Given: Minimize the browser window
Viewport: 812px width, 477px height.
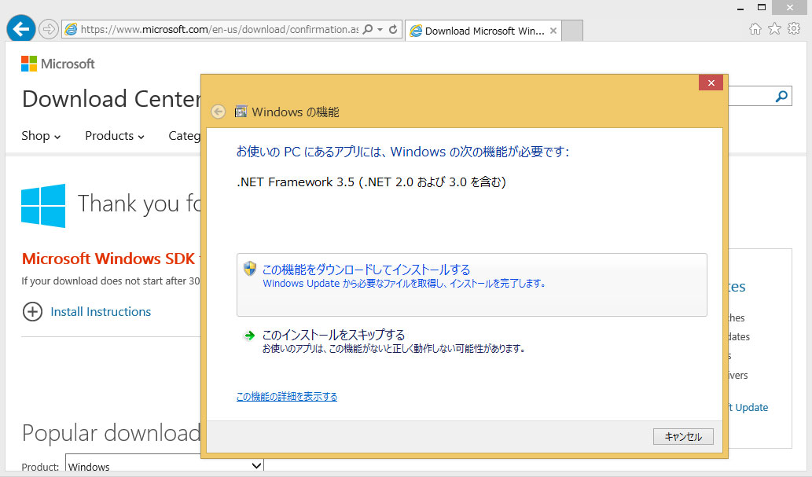Looking at the screenshot, I should [x=740, y=8].
